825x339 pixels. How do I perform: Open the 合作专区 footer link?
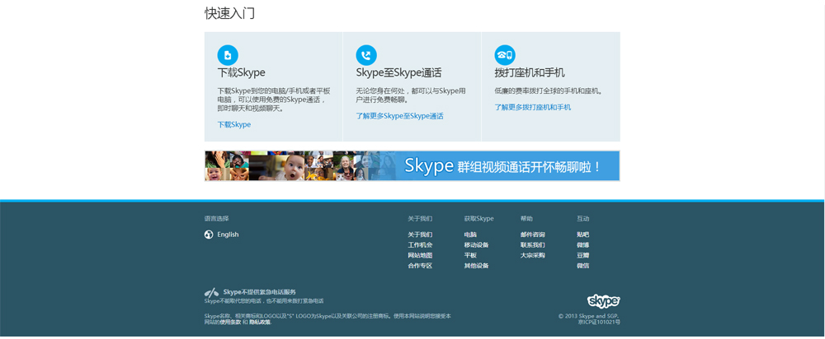[420, 266]
